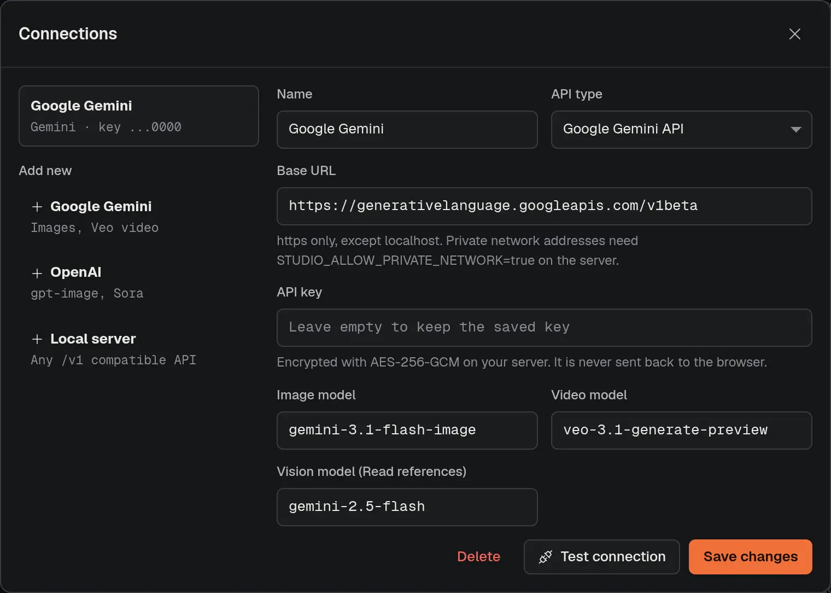The height and width of the screenshot is (593, 831).
Task: Click into the API key field
Action: 545,328
